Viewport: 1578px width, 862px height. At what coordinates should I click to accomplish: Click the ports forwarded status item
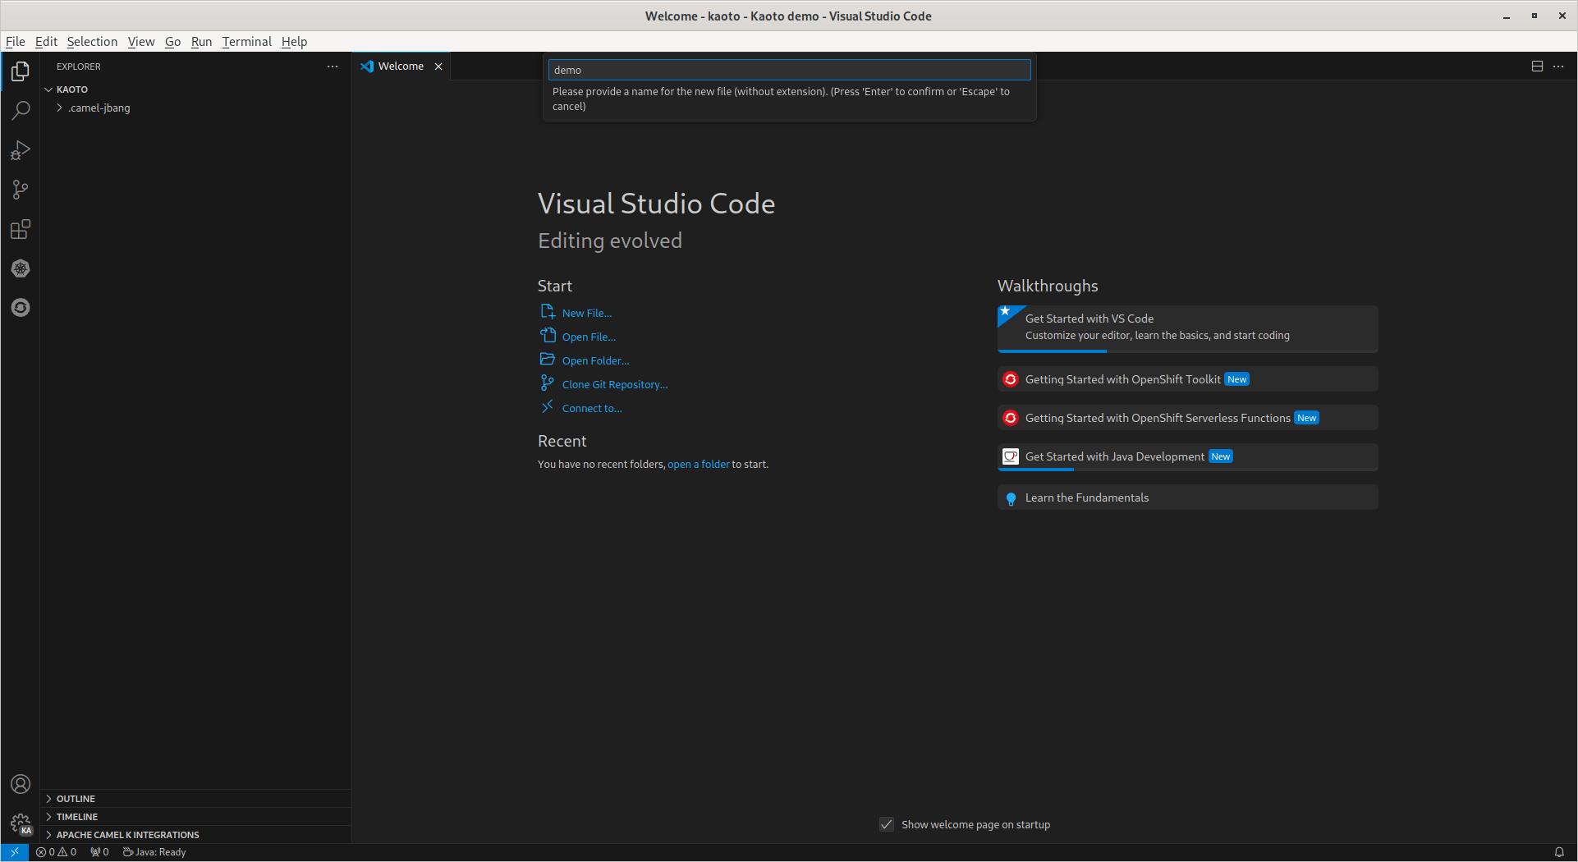99,852
